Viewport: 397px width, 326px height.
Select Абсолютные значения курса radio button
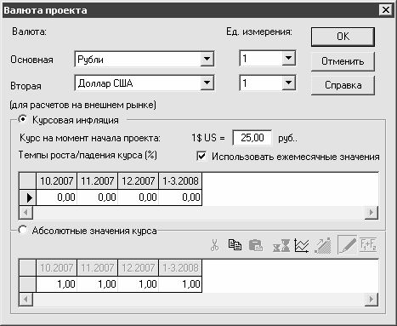23,230
